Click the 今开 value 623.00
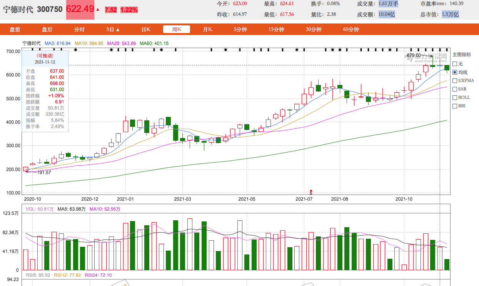This screenshot has width=479, height=286. pos(240,4)
